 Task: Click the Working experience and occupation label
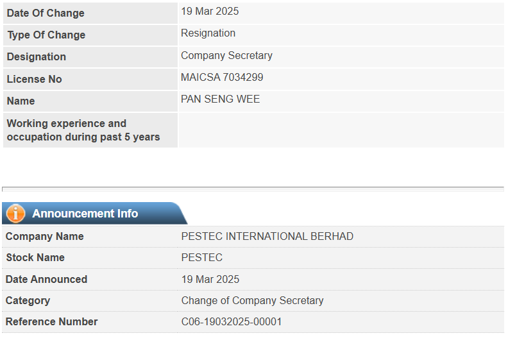[x=83, y=130]
